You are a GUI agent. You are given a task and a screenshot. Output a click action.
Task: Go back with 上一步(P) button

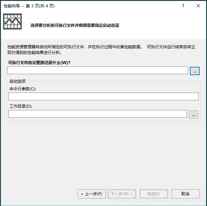click(92, 194)
